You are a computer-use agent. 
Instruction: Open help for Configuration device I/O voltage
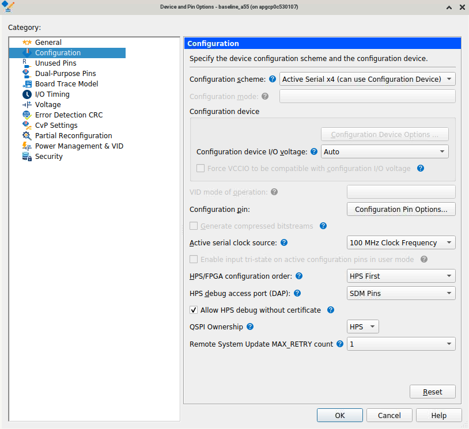tap(314, 151)
